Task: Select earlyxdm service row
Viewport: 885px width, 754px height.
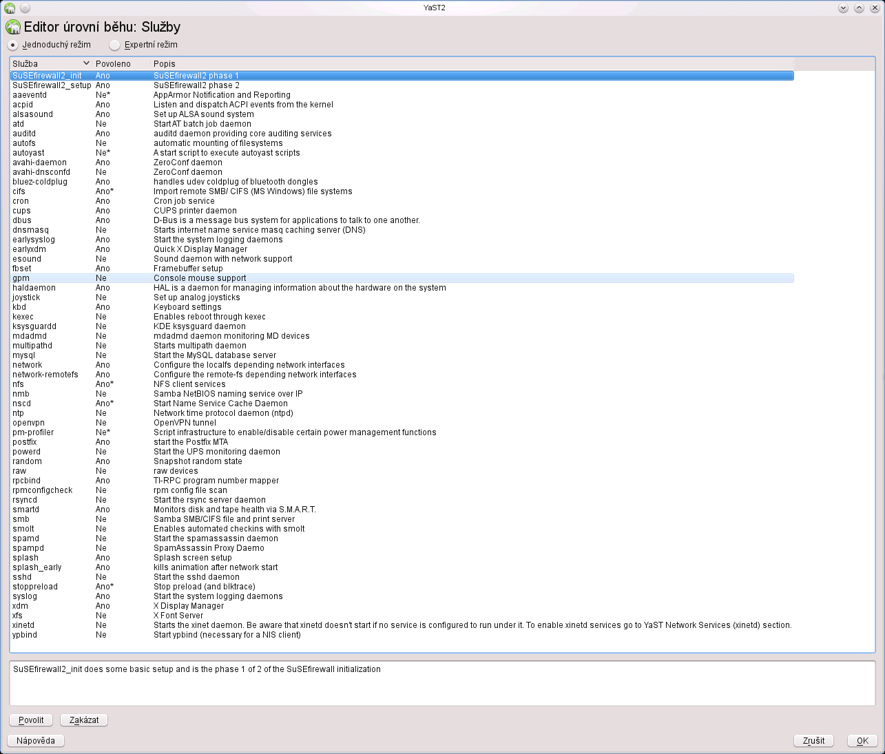Action: tap(402, 249)
